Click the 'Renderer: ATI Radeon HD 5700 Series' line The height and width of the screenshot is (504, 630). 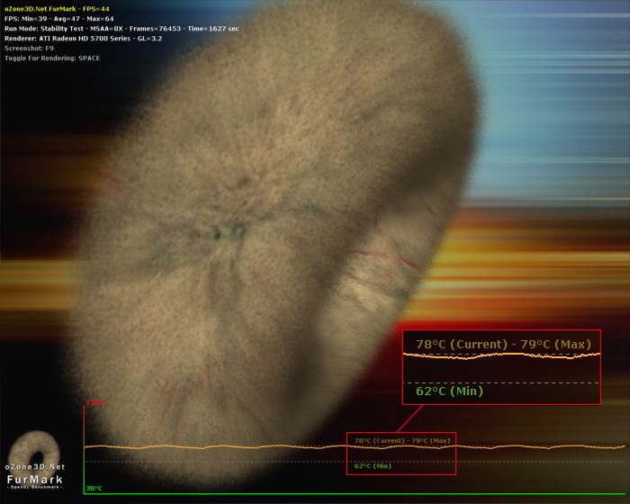click(83, 39)
